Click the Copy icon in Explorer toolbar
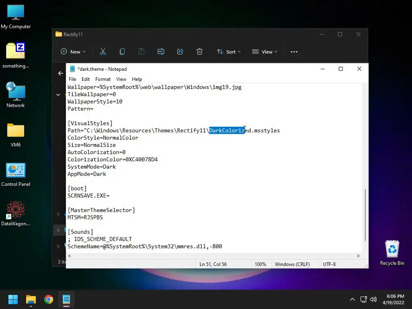This screenshot has height=309, width=412. click(122, 52)
